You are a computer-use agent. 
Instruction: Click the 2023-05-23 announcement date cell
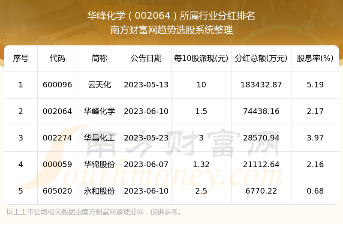click(x=146, y=138)
